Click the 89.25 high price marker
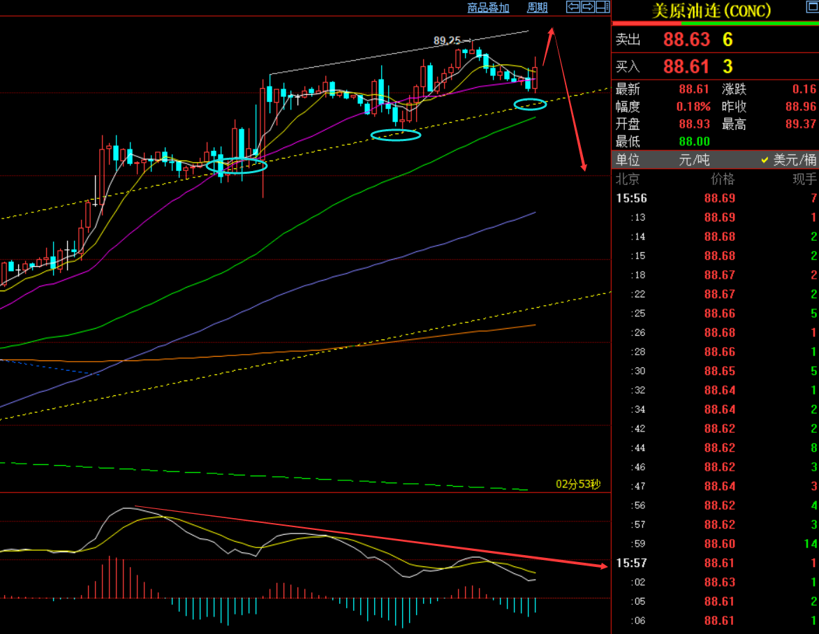Screen dimensions: 819x634 447,40
